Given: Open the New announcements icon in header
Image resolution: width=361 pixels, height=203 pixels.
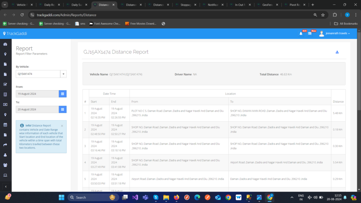Looking at the screenshot, I should point(310,33).
